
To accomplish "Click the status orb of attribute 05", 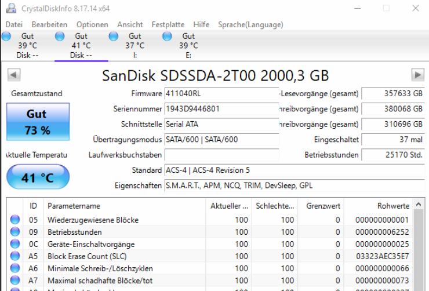I will click(15, 220).
